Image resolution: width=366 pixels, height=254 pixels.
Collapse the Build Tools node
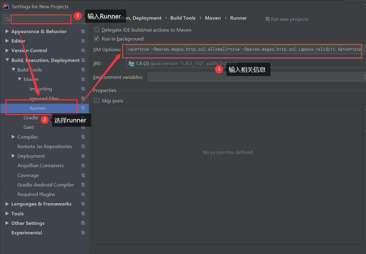(13, 69)
